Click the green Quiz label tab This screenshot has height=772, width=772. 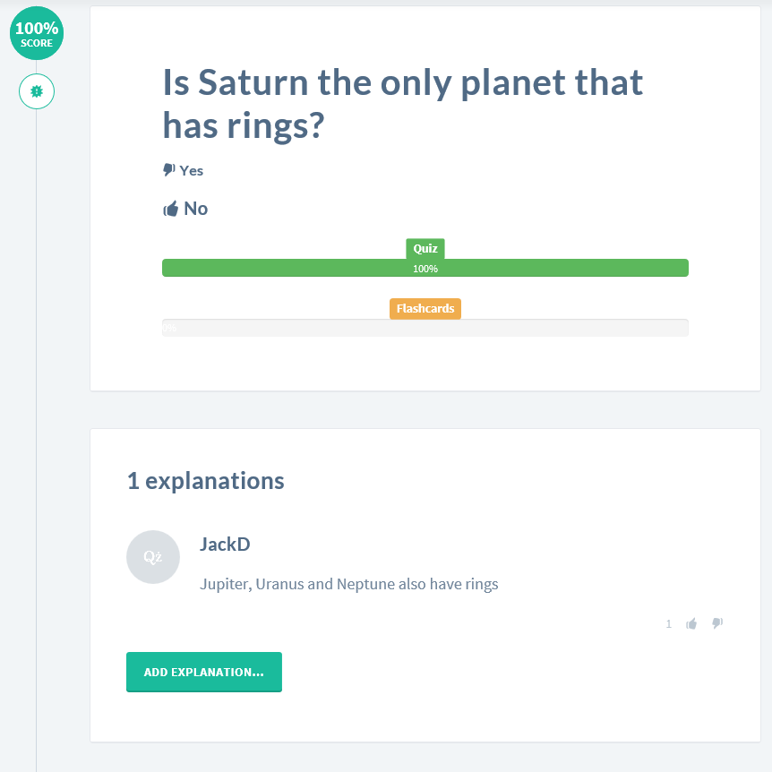(425, 249)
